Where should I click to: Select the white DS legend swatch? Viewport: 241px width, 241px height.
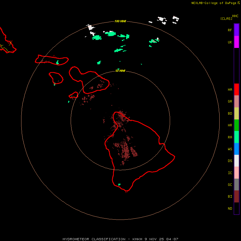pyautogui.click(x=236, y=161)
